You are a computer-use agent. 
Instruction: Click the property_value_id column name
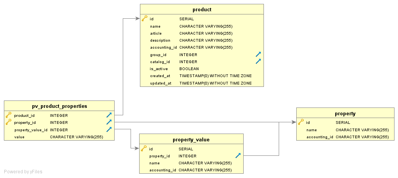coord(31,130)
